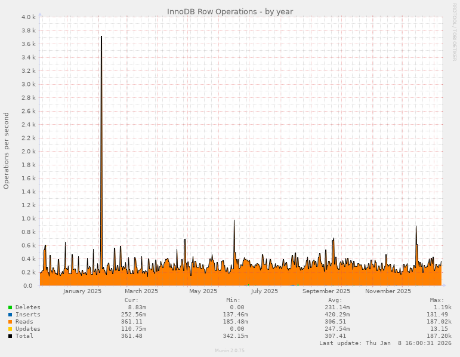This screenshot has height=357, width=460.
Task: Click the 'May 2025' x-axis label
Action: pos(203,291)
